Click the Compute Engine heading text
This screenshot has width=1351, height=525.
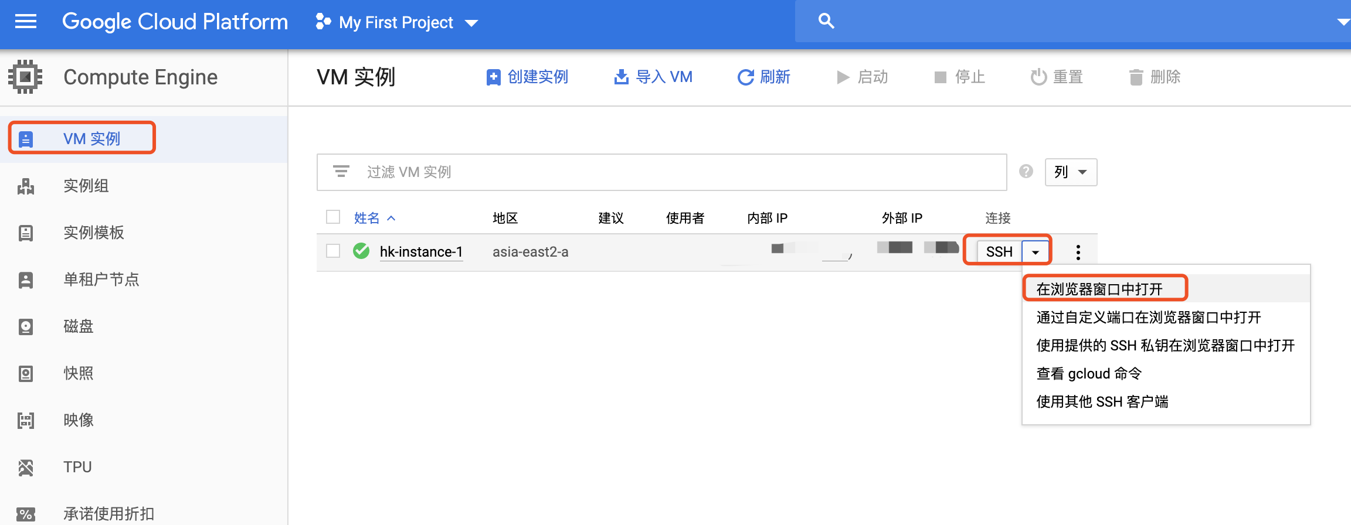click(x=141, y=77)
